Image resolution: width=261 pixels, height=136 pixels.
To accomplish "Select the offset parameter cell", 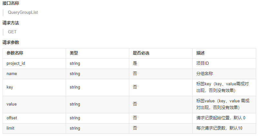I will pos(12,118).
